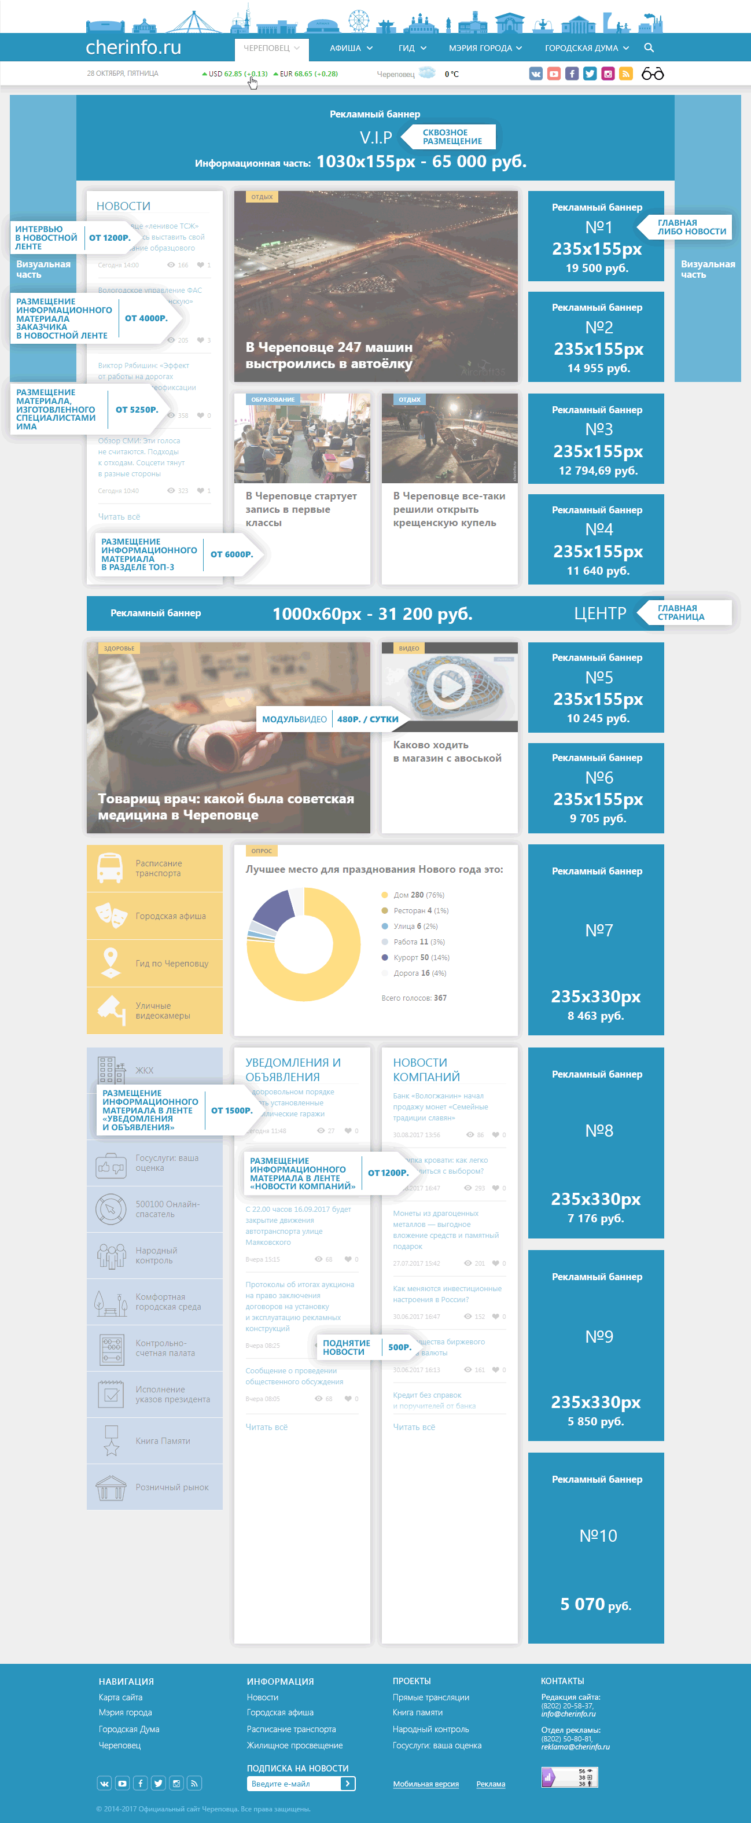Click theater masks icon for Городская афиша
This screenshot has width=751, height=1823.
(111, 915)
